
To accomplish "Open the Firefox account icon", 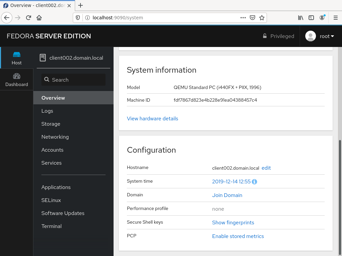I will point(322,18).
